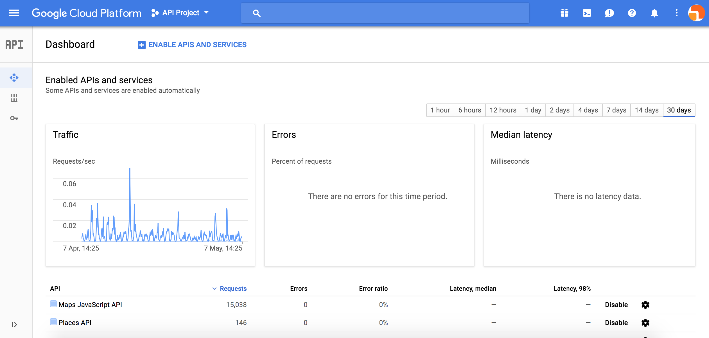Click the Google Cloud Platform logo
This screenshot has width=709, height=338.
[87, 13]
